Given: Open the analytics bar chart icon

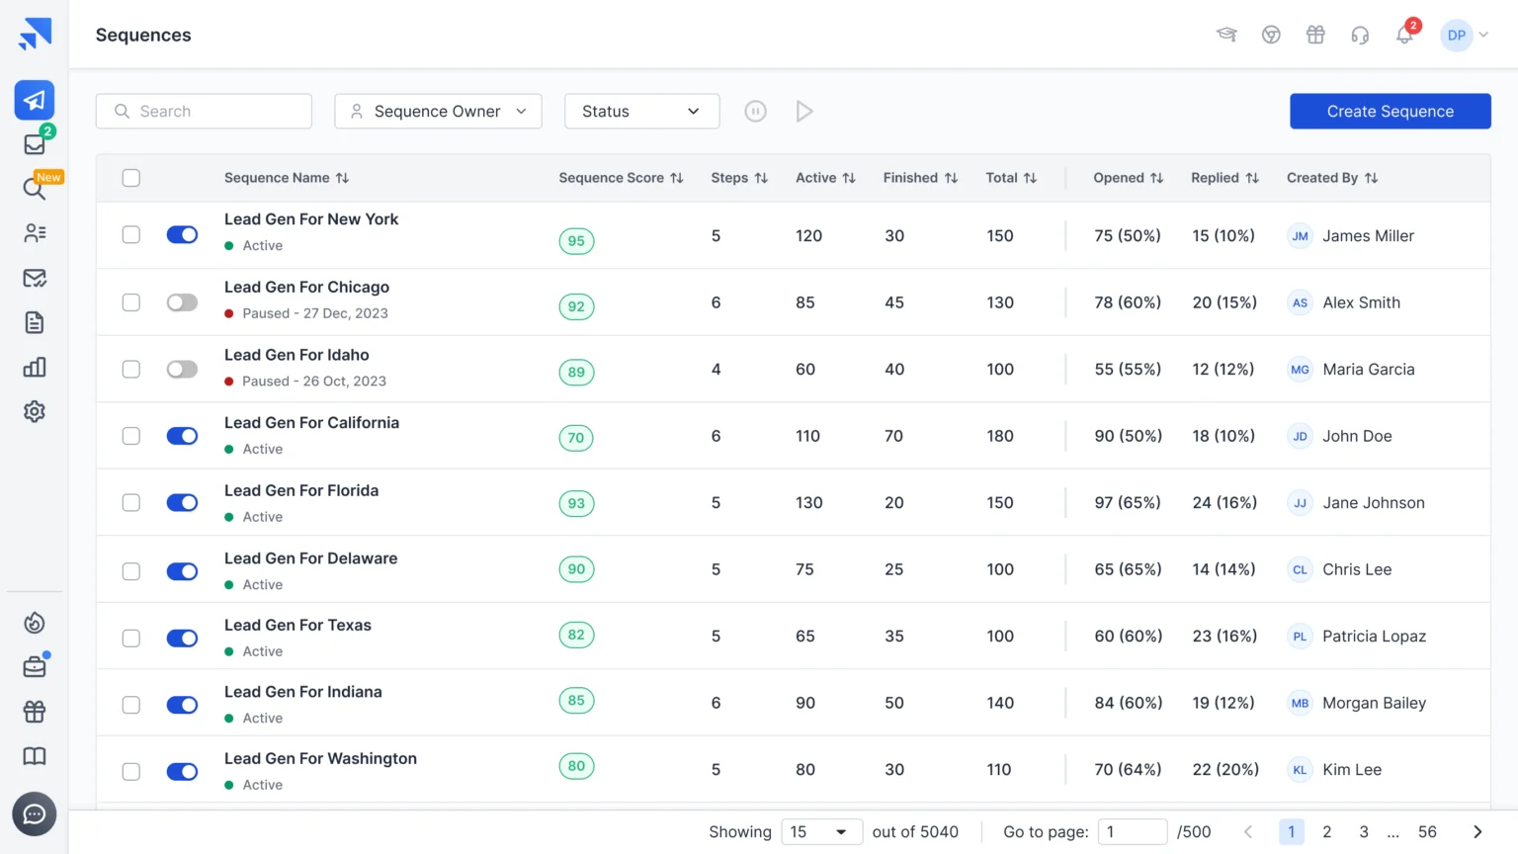Looking at the screenshot, I should (x=35, y=368).
